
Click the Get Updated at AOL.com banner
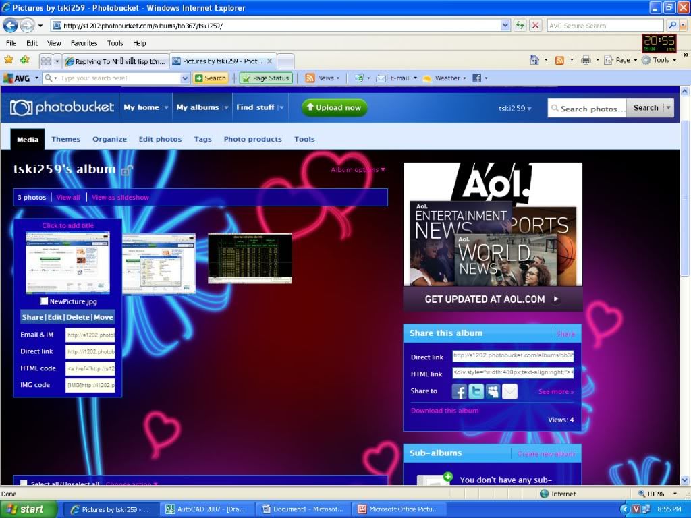click(493, 299)
